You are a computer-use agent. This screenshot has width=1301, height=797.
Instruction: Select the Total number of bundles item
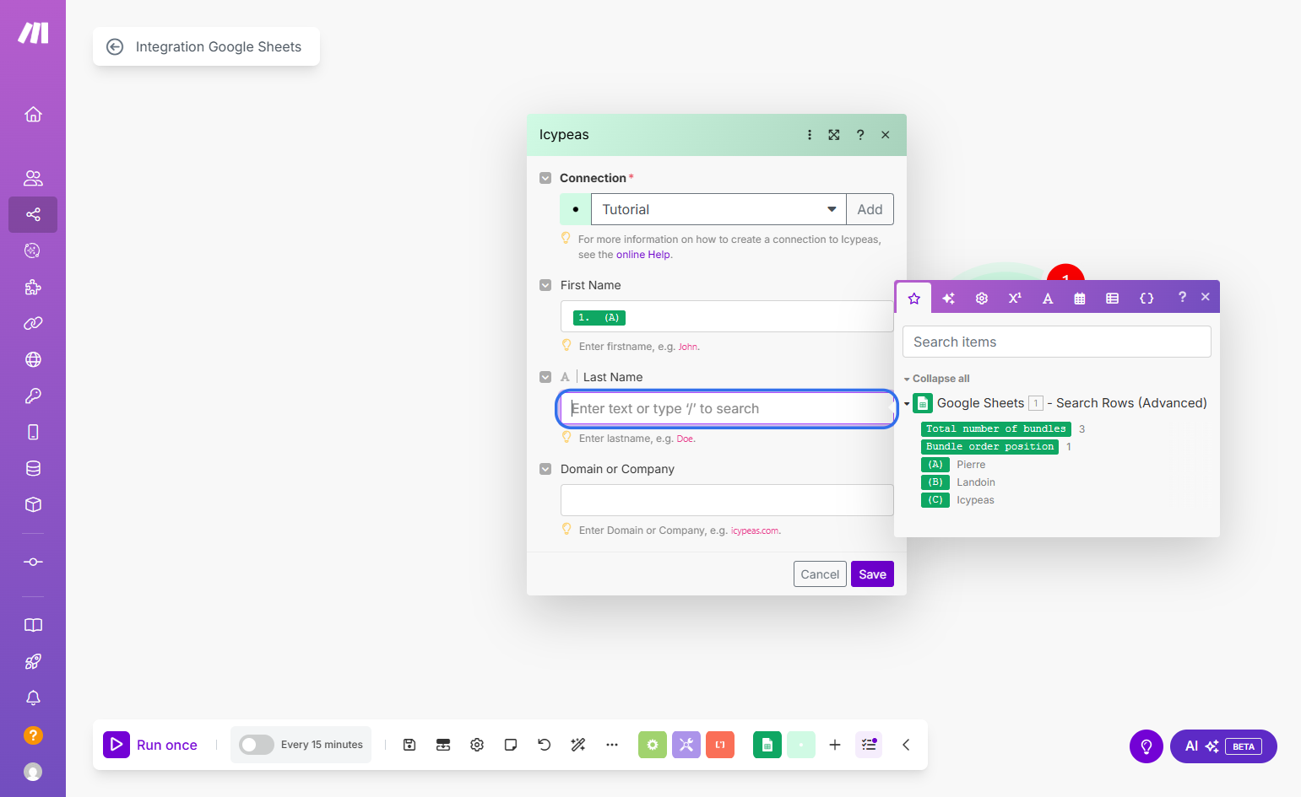click(x=996, y=429)
